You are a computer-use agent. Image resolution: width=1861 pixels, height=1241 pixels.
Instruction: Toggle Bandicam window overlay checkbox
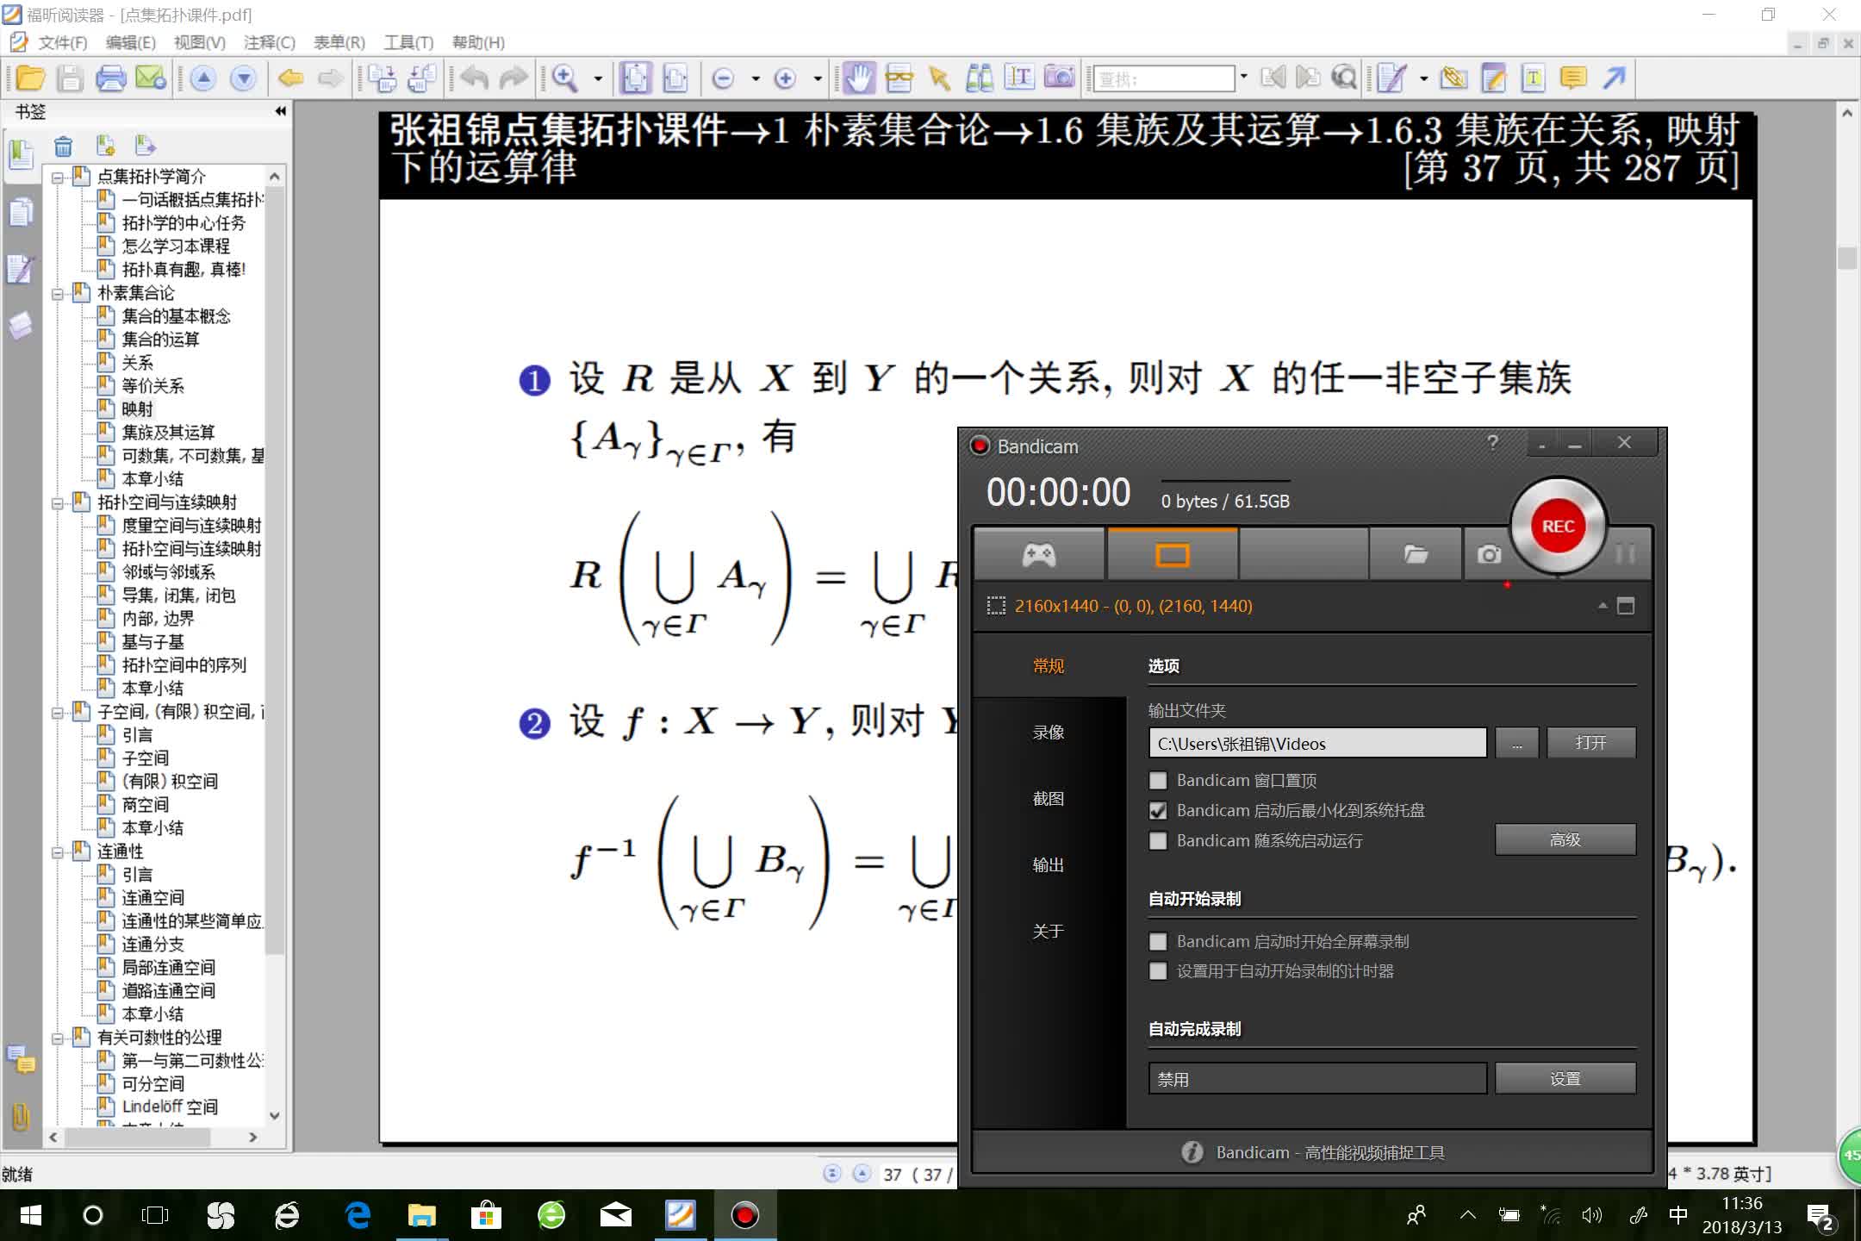[x=1158, y=780]
